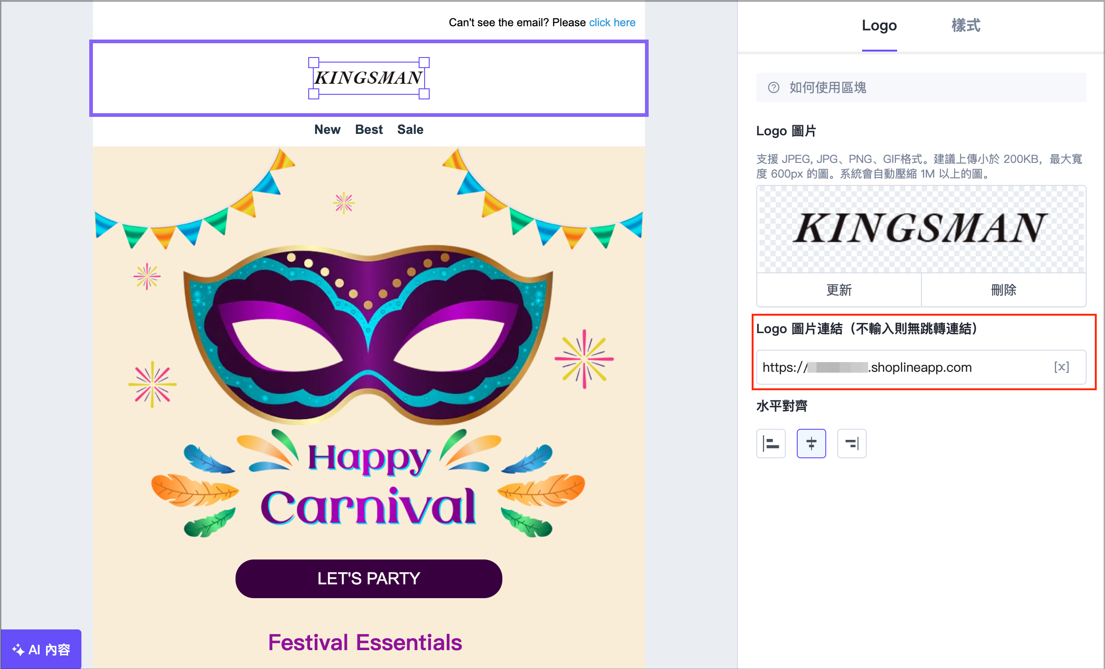Select the center horizontal alignment icon

[x=811, y=444]
